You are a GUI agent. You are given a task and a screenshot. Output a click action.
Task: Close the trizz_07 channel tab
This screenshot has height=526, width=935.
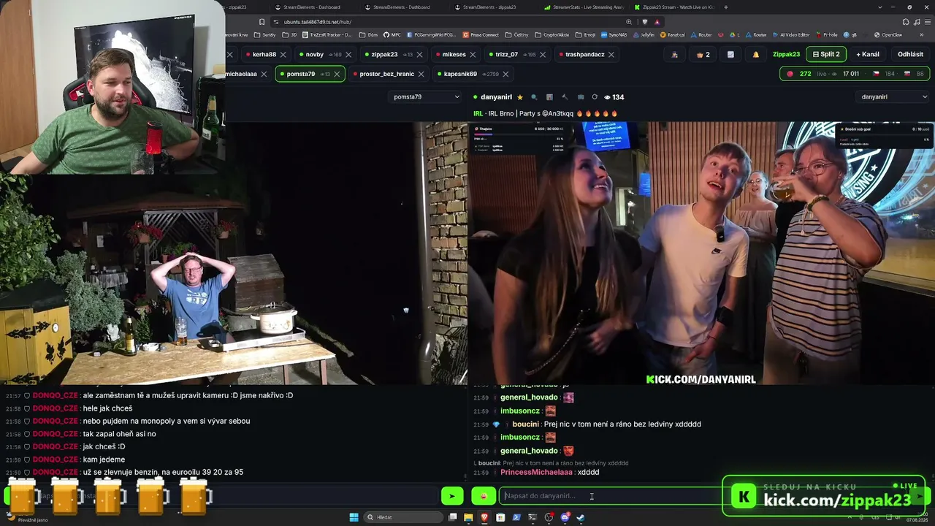pos(543,55)
